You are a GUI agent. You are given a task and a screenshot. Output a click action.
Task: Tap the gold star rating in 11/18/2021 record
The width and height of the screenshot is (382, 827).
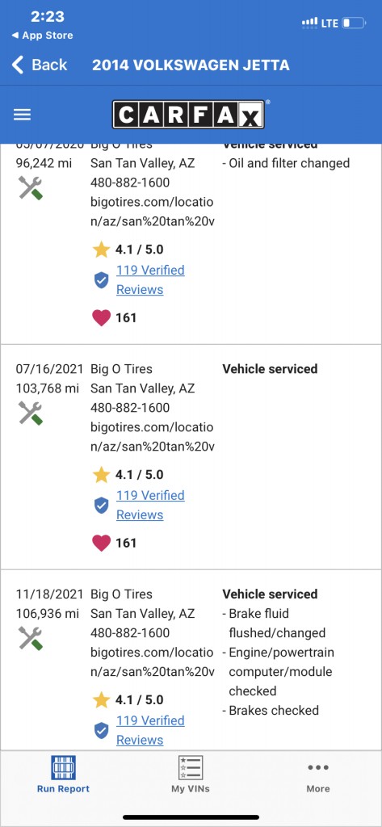(x=101, y=700)
